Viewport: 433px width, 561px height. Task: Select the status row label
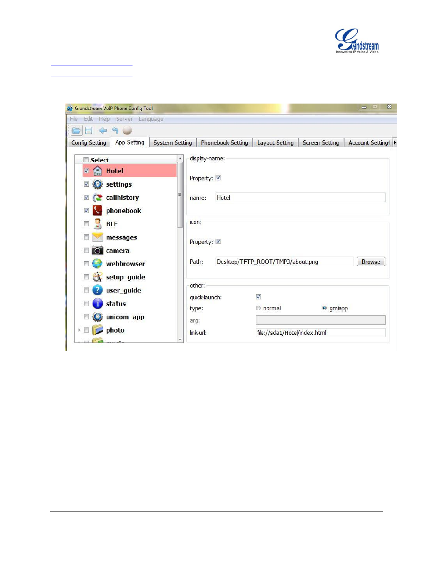(116, 304)
